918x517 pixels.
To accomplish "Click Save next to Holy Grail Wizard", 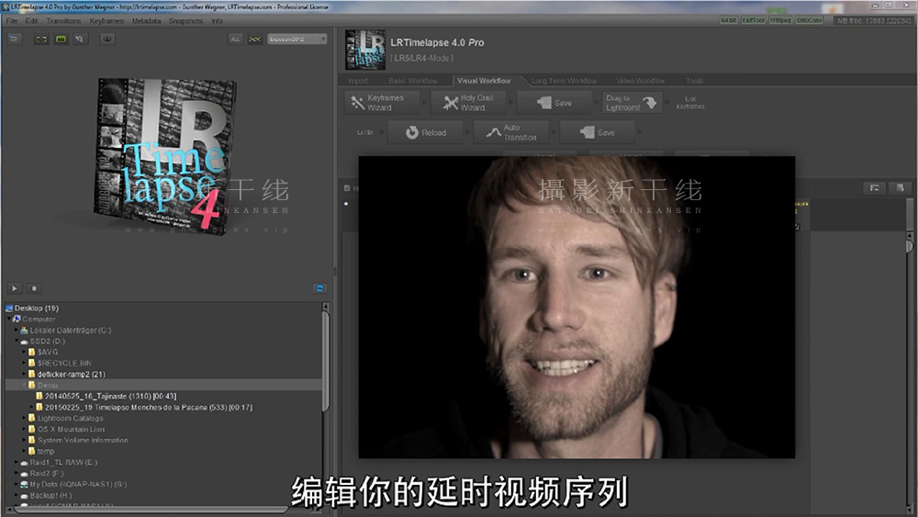I will (x=554, y=103).
